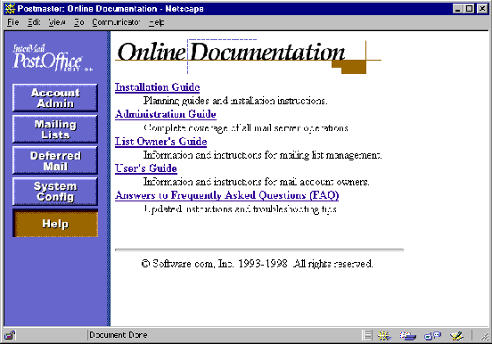The image size is (492, 344).
Task: Close the Netscape window
Action: click(x=482, y=9)
